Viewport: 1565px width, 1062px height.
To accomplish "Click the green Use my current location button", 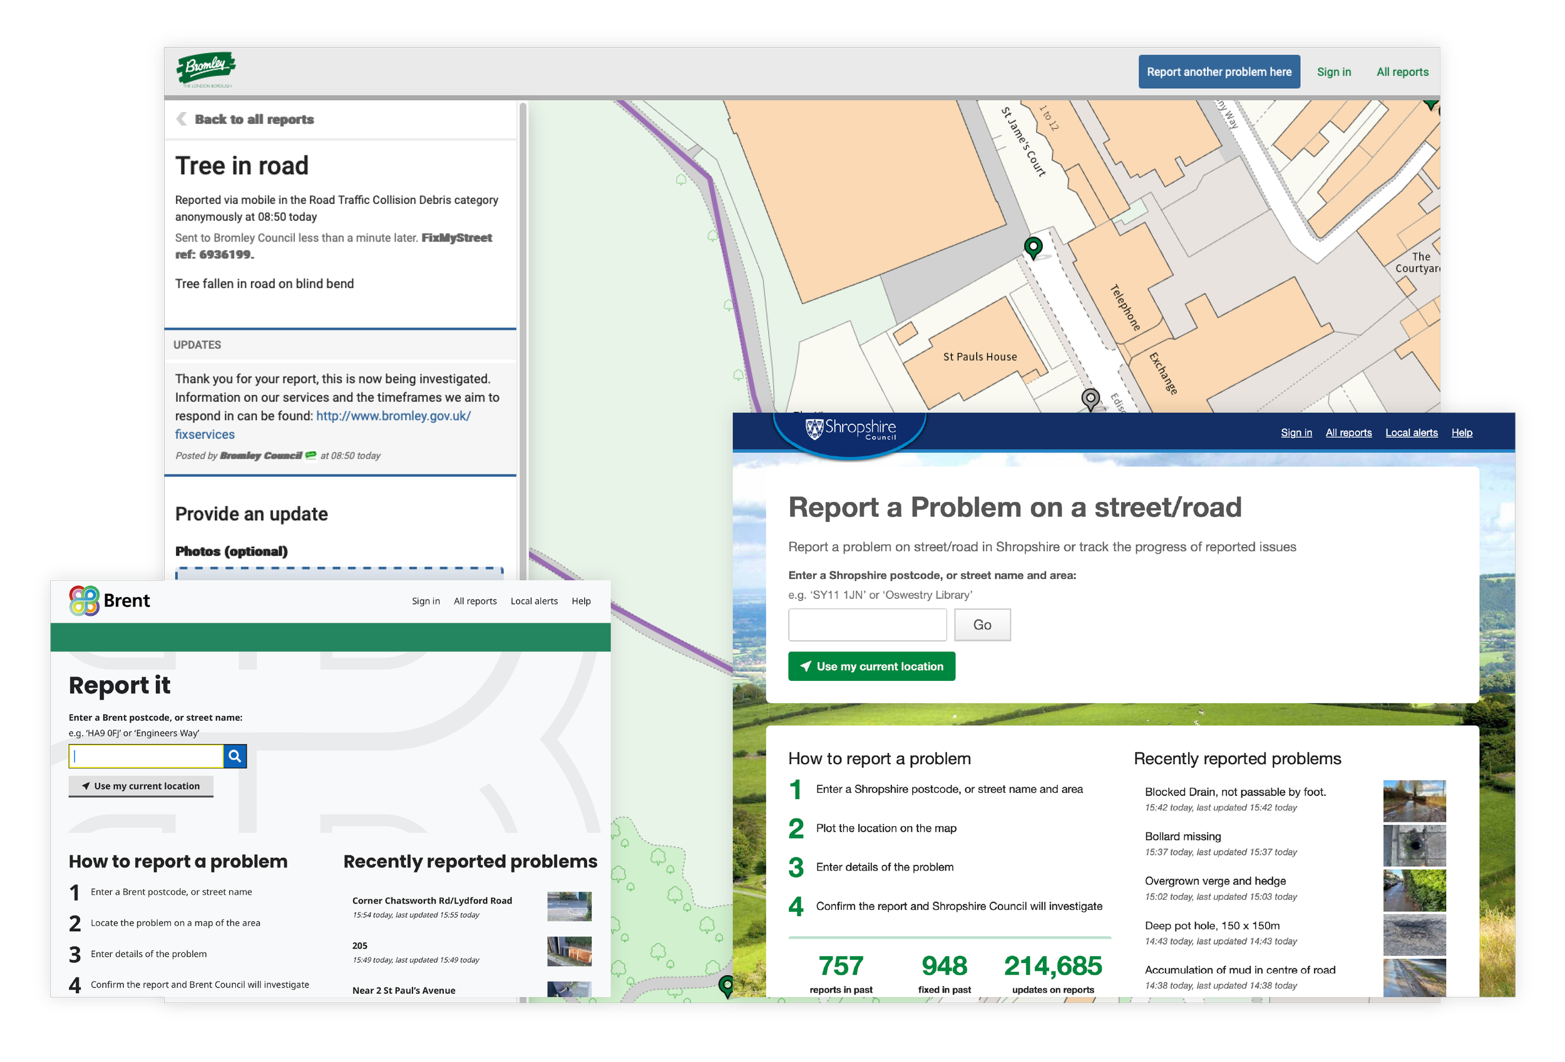I will tap(871, 666).
